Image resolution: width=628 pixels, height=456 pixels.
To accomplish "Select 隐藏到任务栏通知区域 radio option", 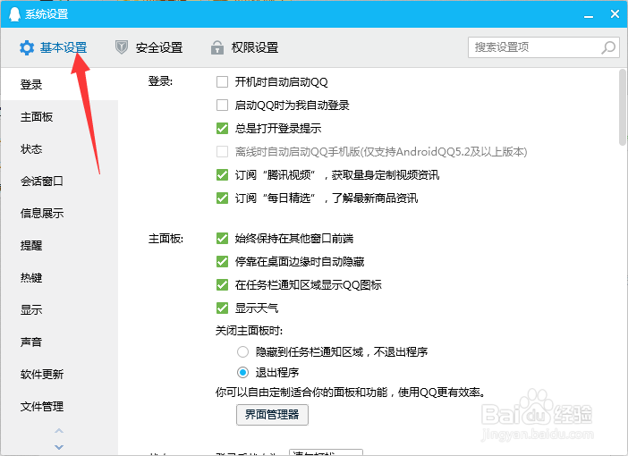I will pyautogui.click(x=242, y=352).
